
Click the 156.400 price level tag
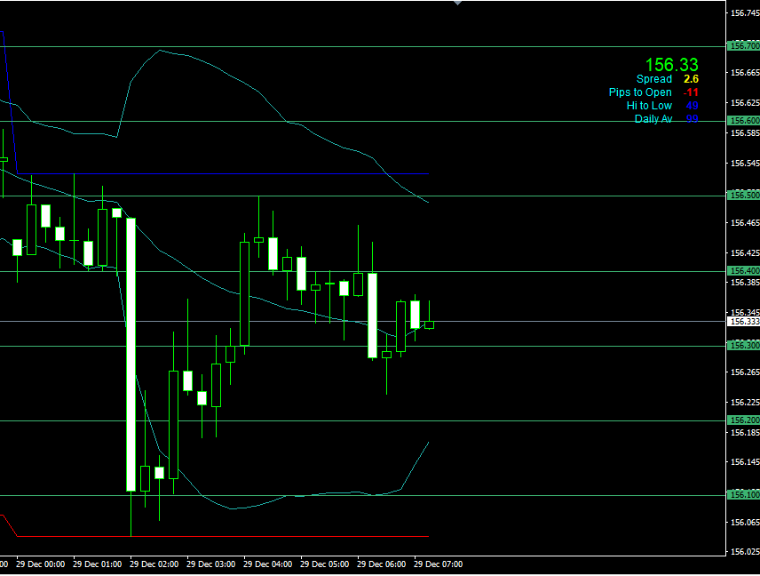click(x=743, y=271)
